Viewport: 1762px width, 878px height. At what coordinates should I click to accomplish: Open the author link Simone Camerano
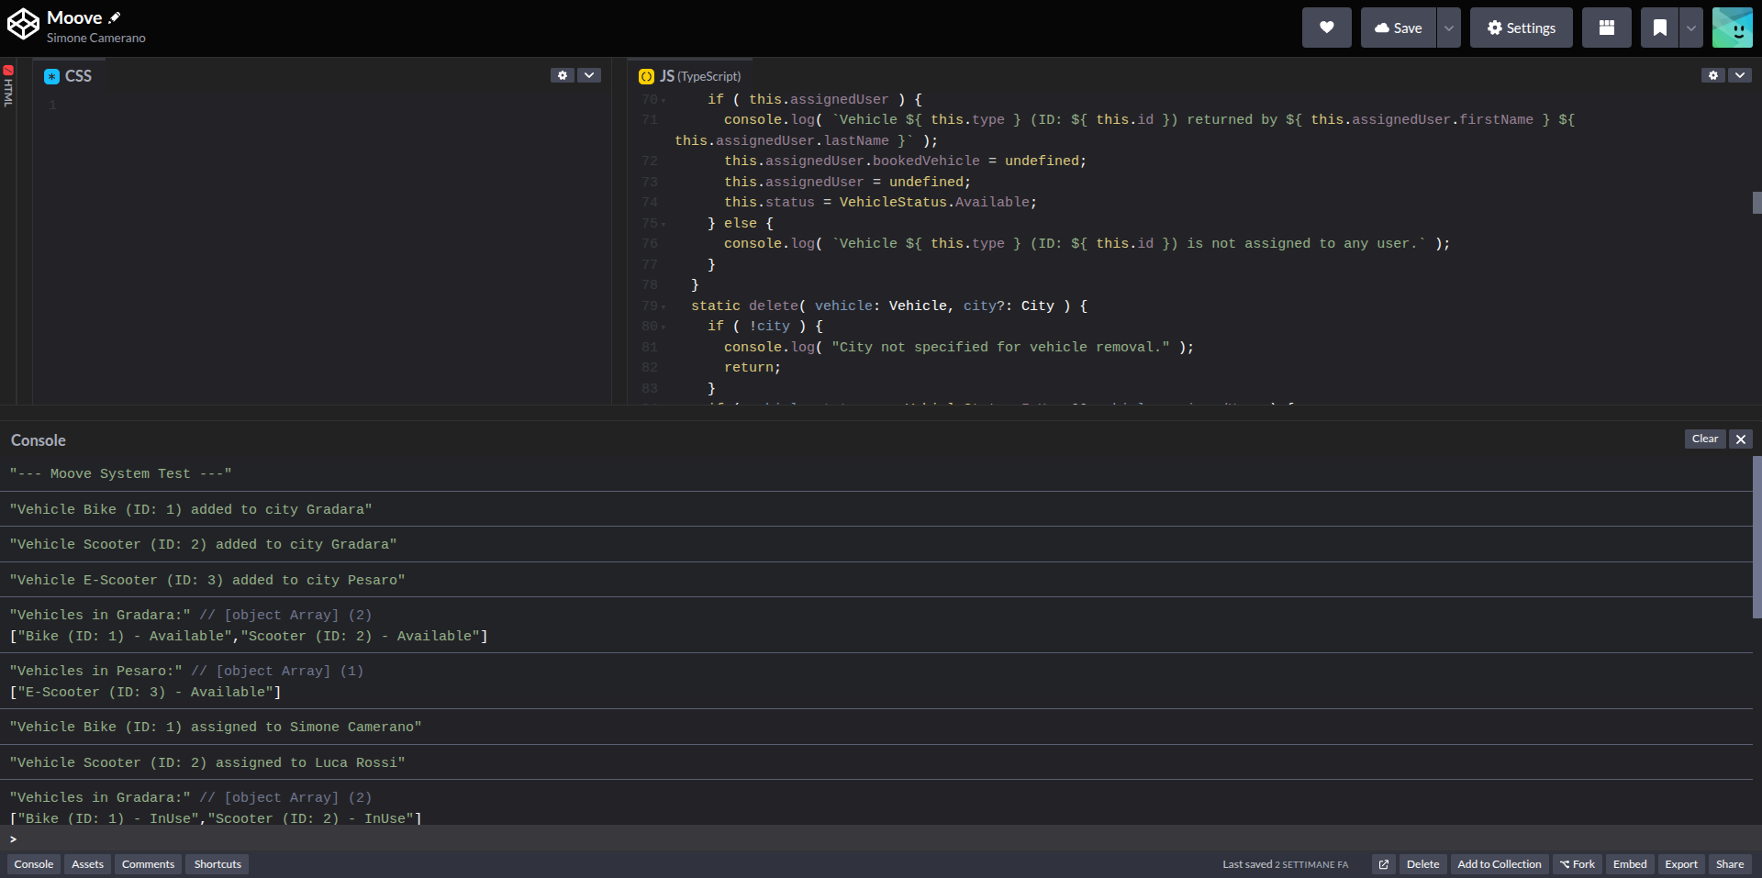[x=96, y=39]
